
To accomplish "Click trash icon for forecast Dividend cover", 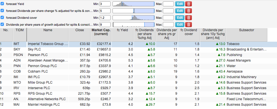I will pyautogui.click(x=189, y=18).
